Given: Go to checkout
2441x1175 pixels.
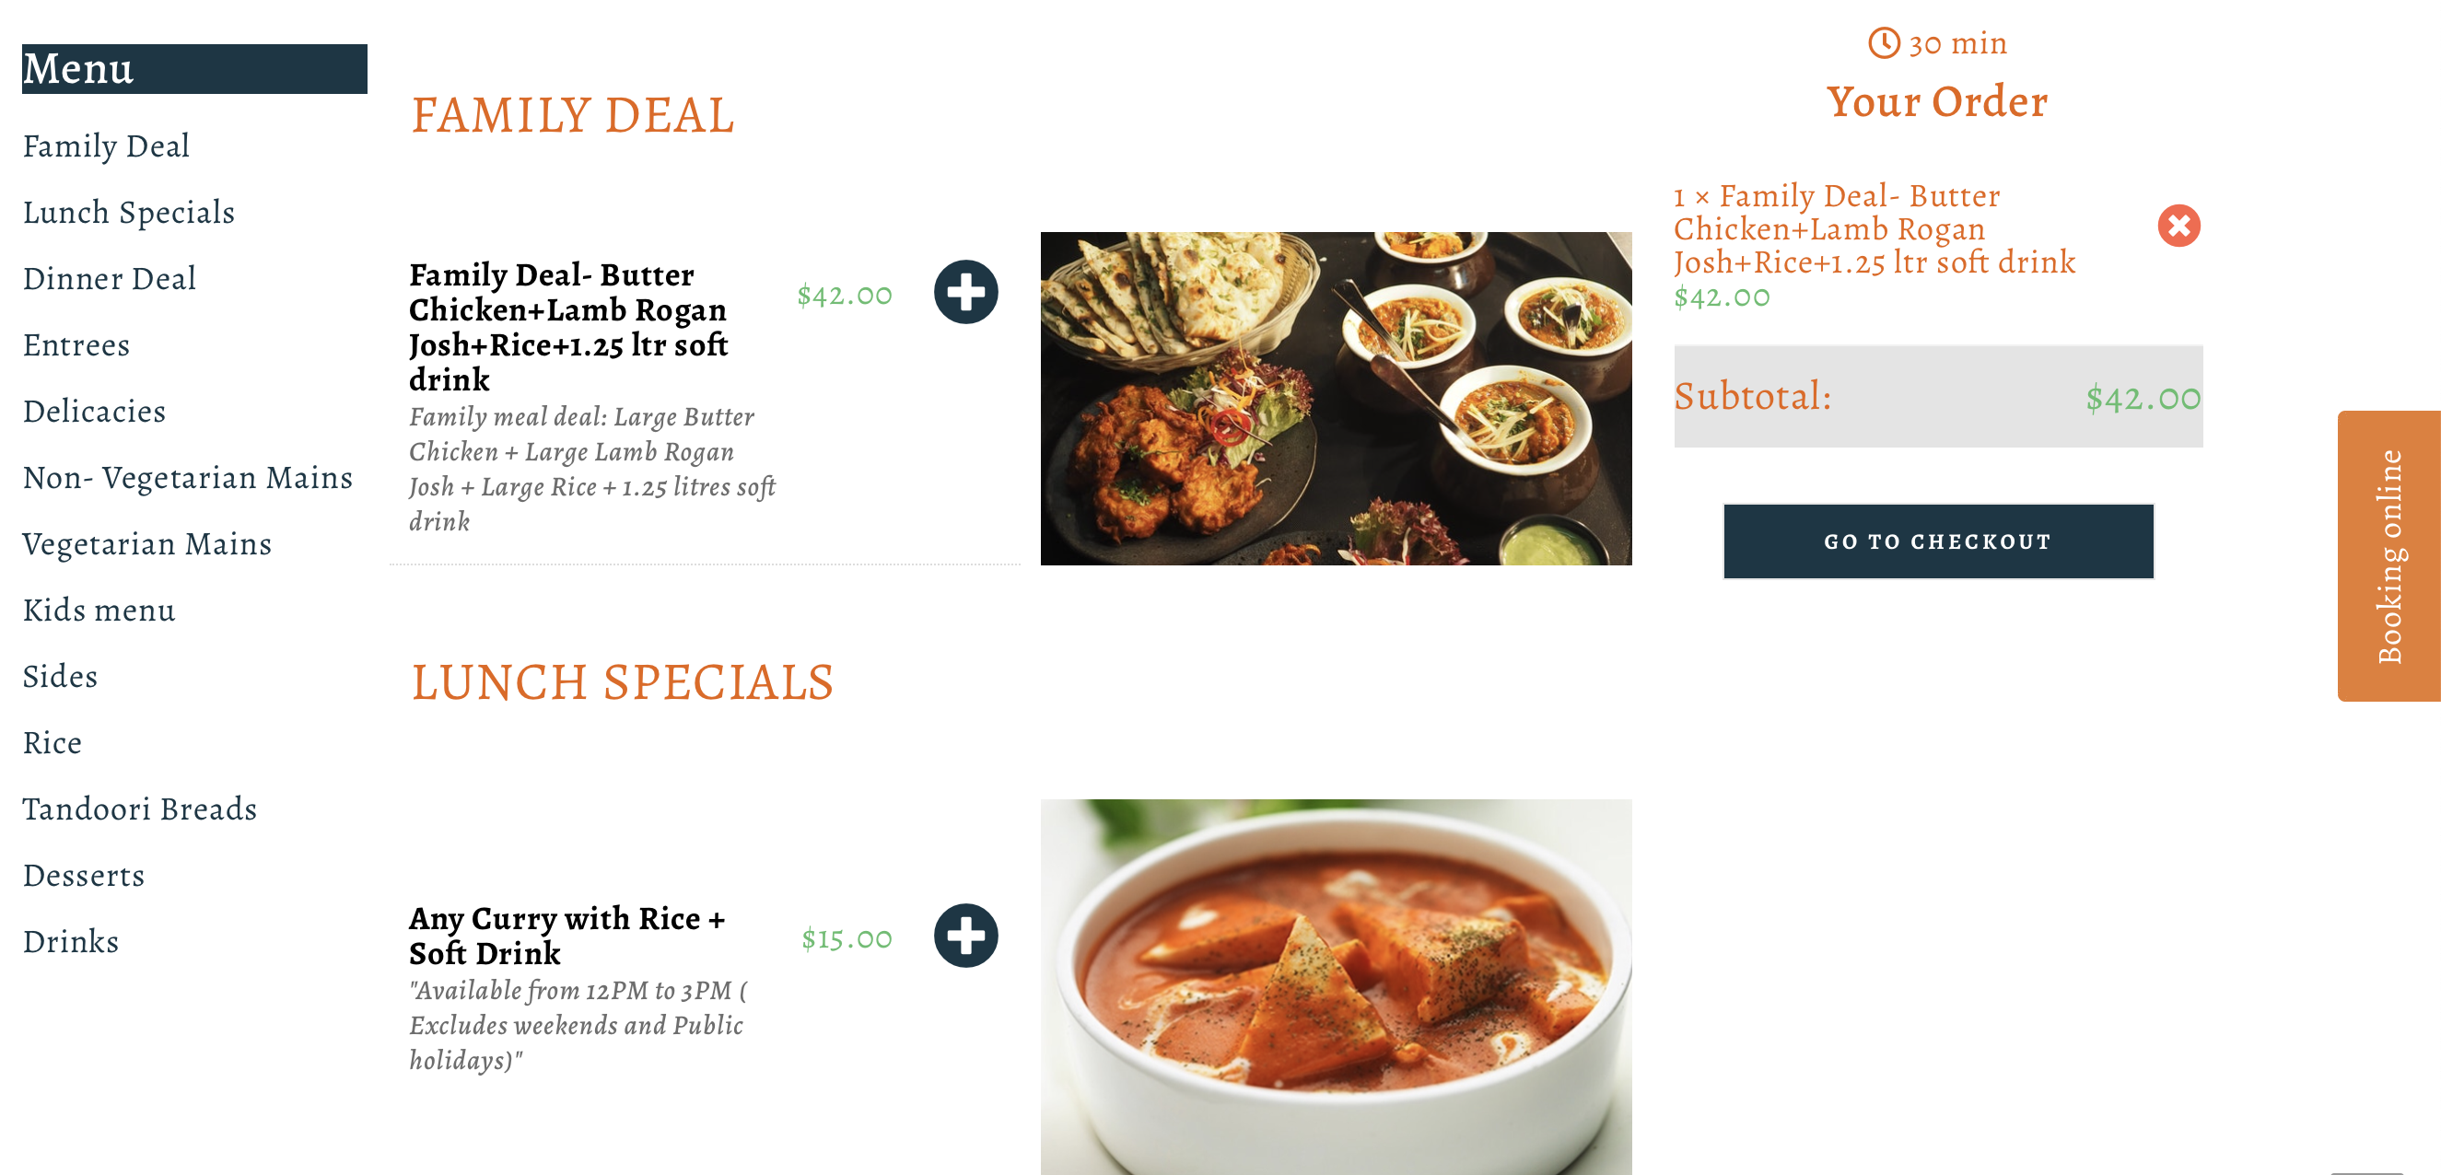Looking at the screenshot, I should click(1938, 541).
